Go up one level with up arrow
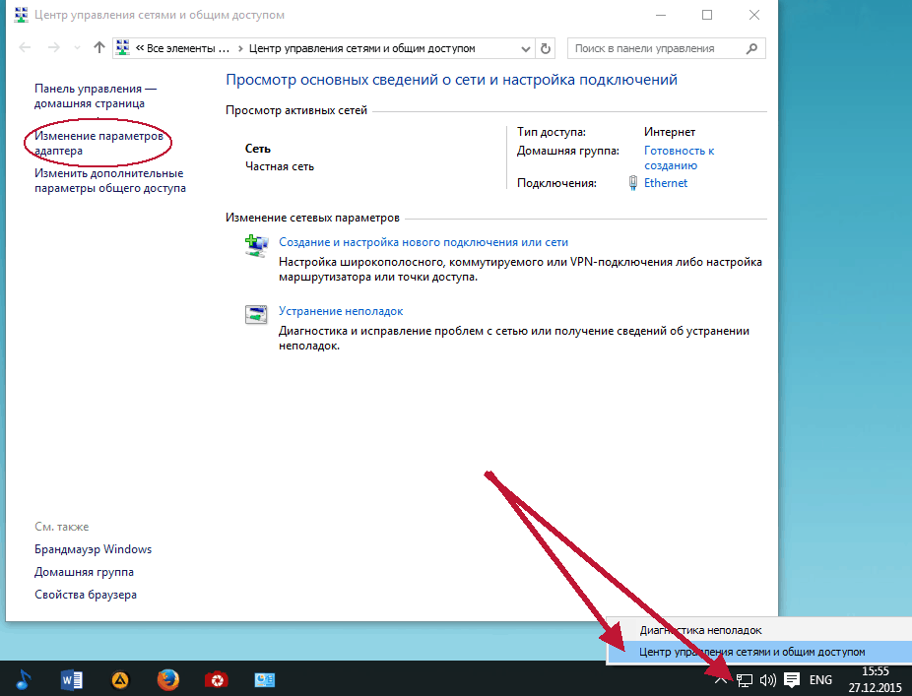912x696 pixels. point(98,47)
